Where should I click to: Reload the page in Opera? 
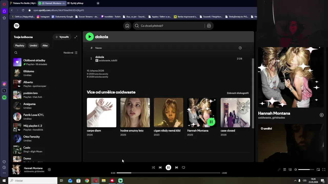pos(23,10)
